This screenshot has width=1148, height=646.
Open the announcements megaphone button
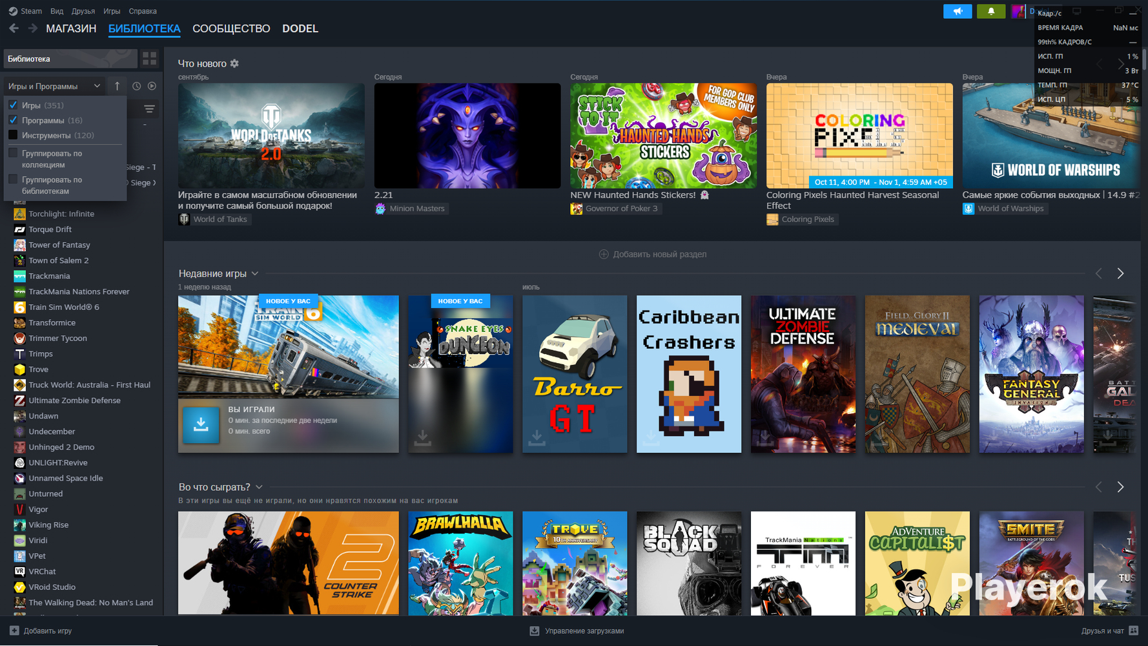click(958, 11)
